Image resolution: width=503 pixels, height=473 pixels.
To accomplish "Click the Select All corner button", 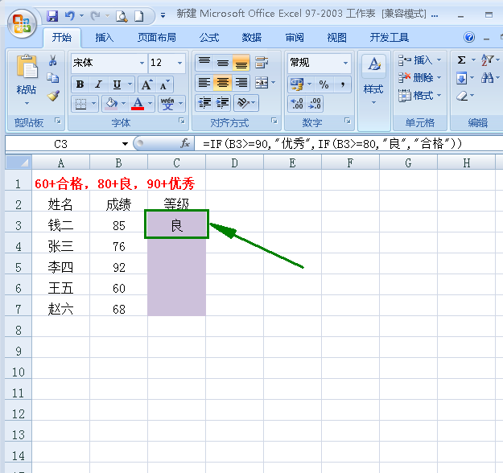I will (x=19, y=163).
